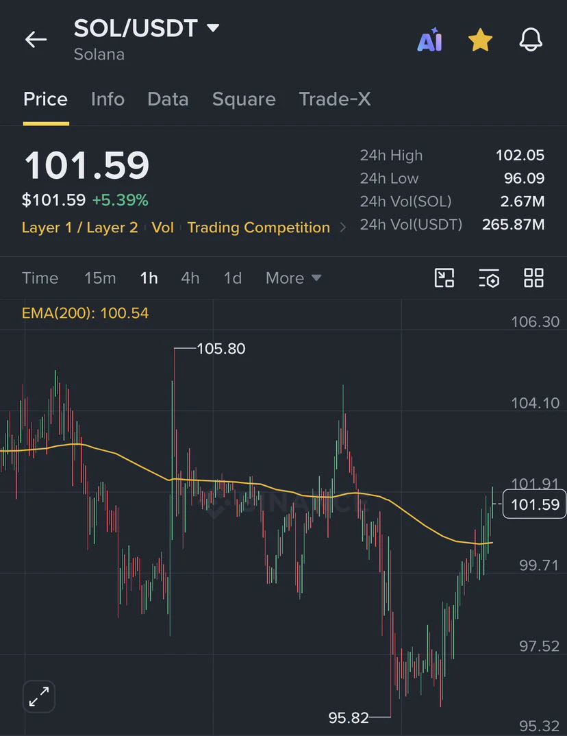This screenshot has width=567, height=736.
Task: Switch to the Data tab
Action: (168, 99)
